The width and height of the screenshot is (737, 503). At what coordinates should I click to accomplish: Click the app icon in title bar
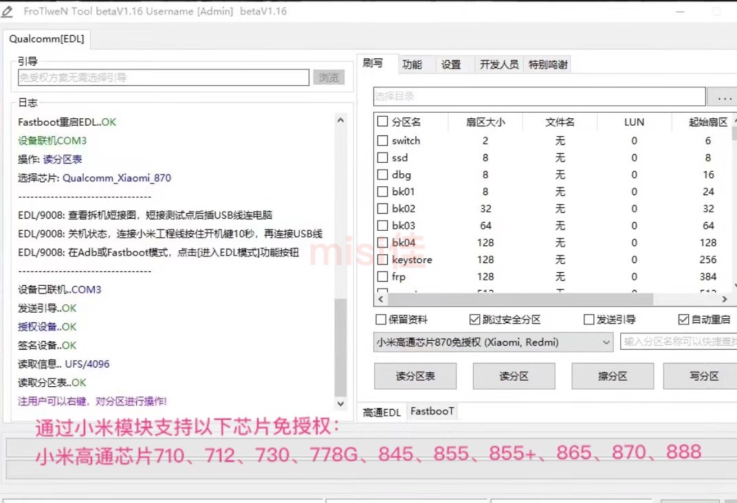pos(7,11)
